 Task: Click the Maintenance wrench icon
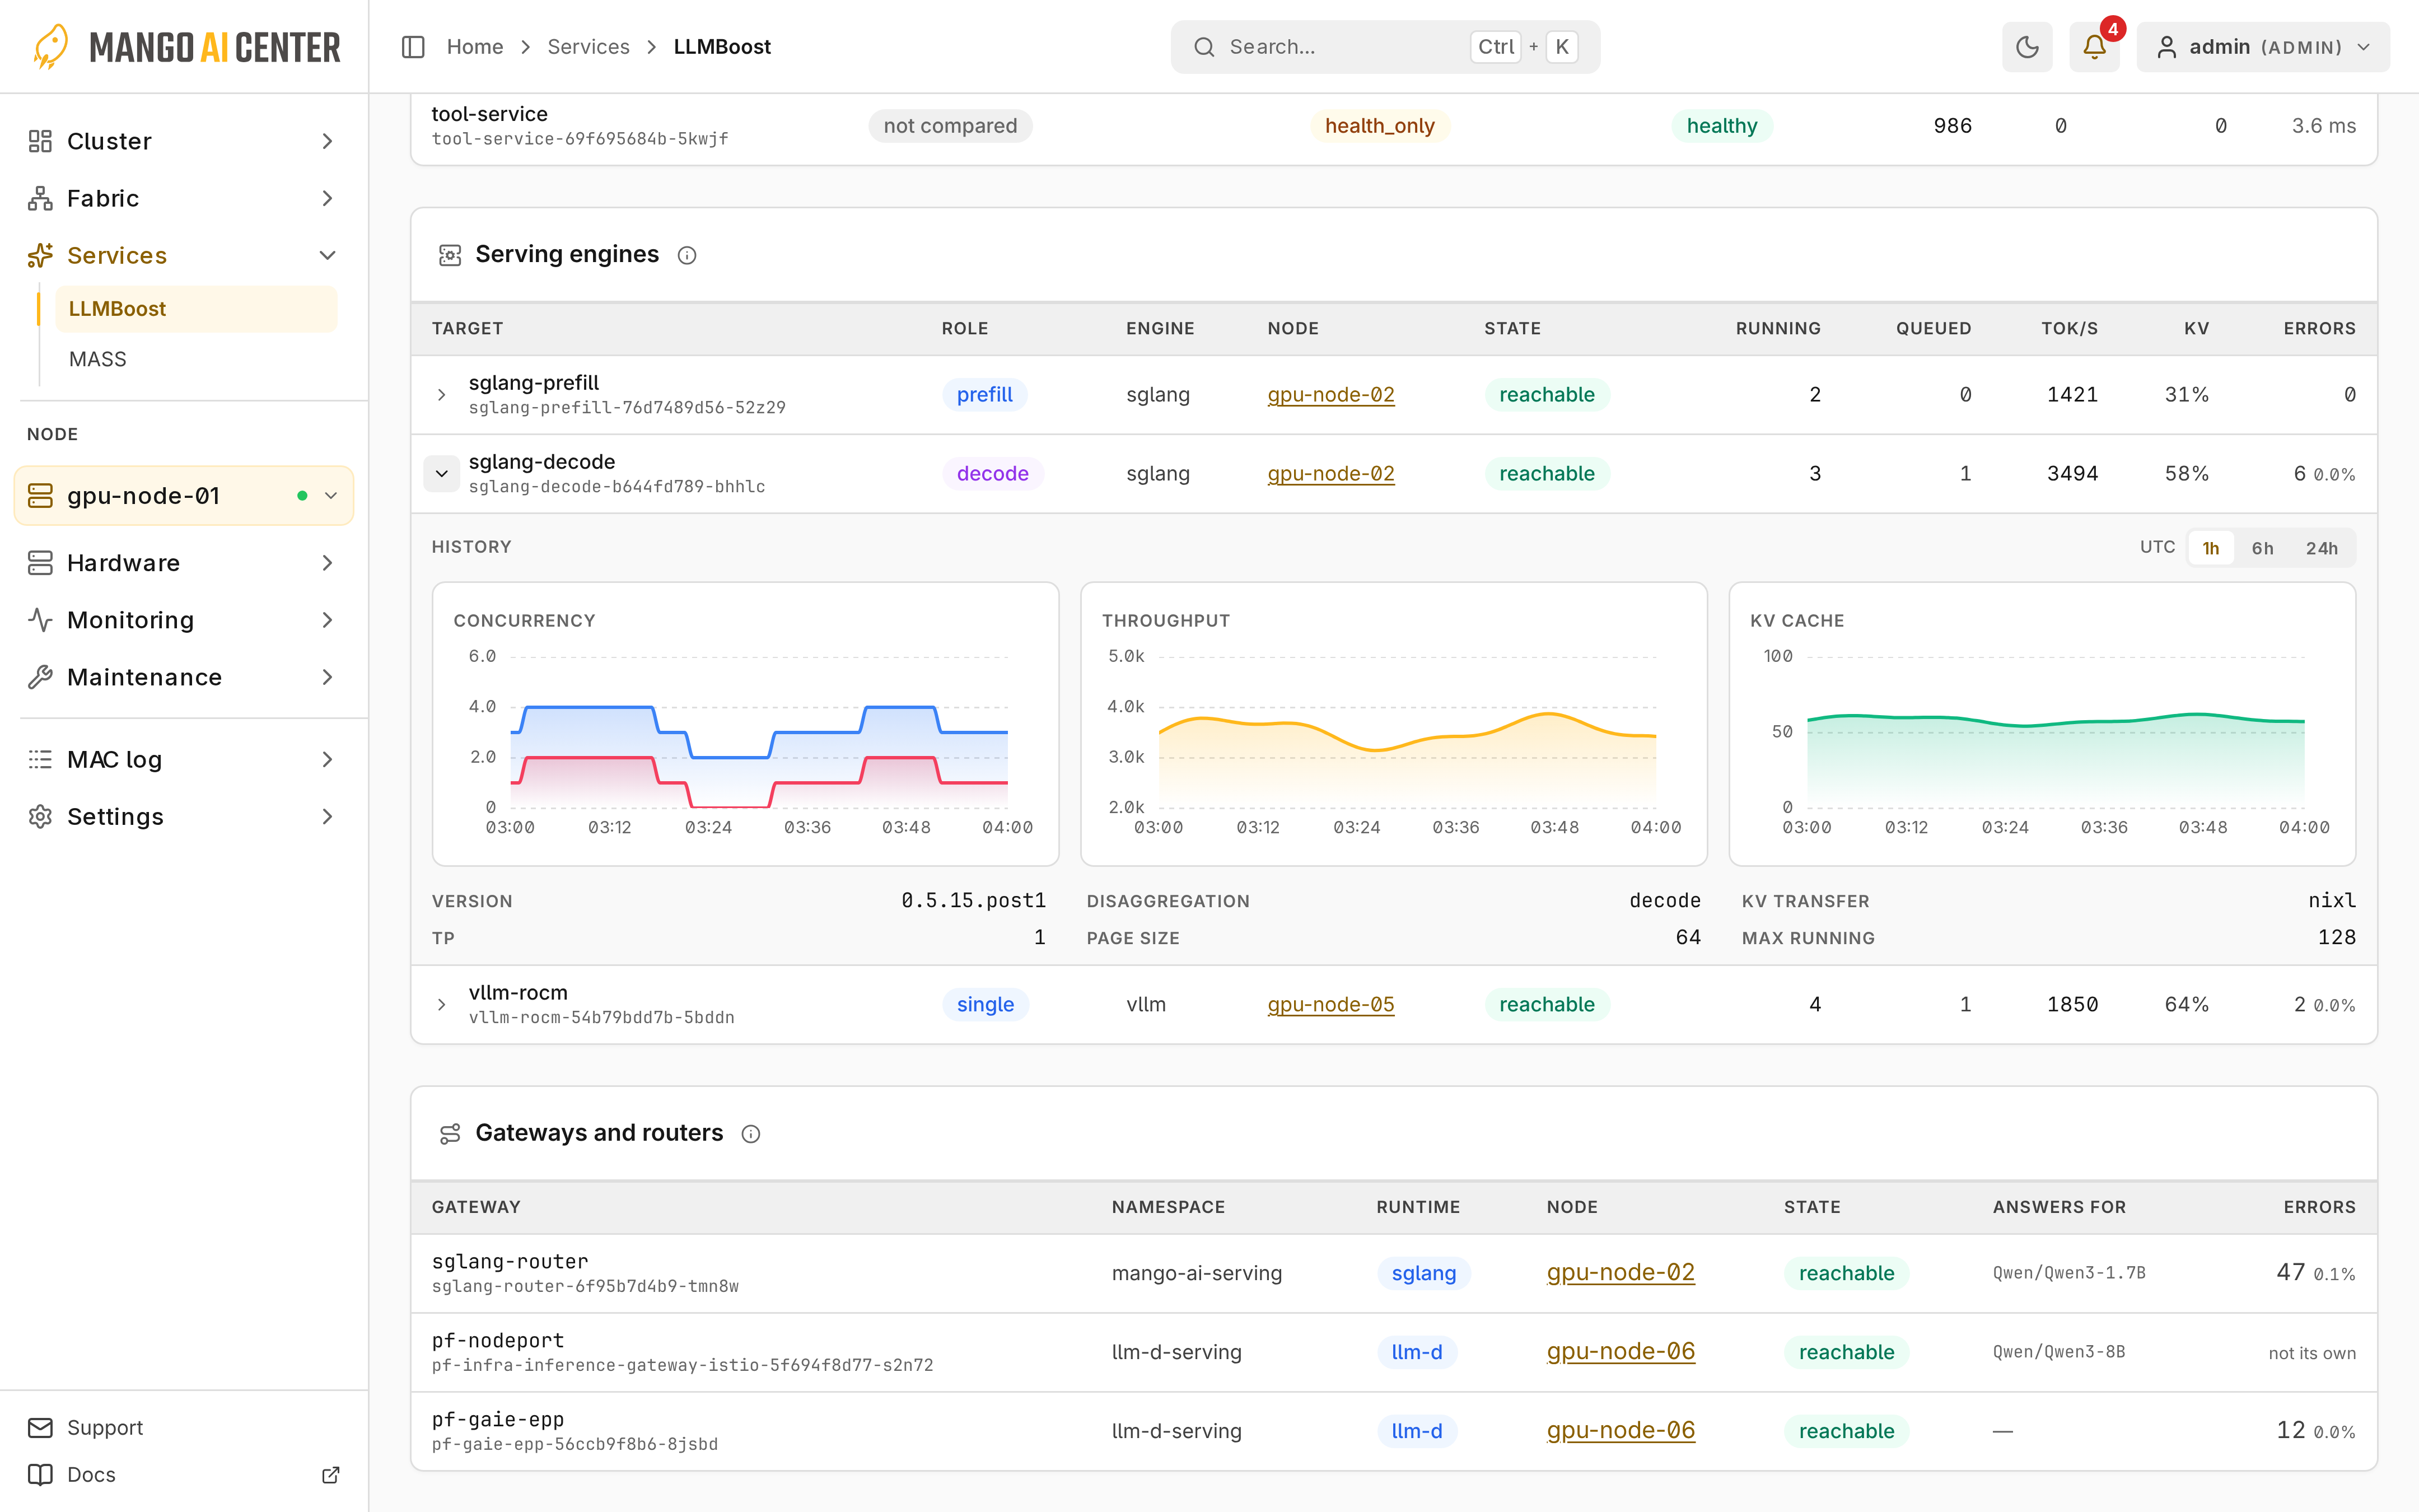[40, 677]
